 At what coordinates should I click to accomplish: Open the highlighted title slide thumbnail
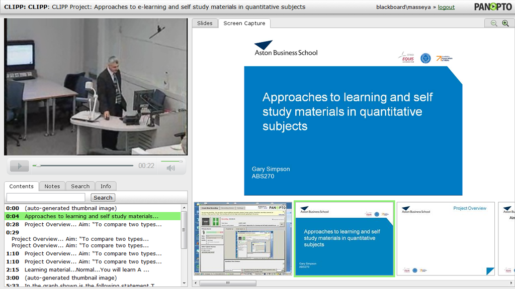344,239
